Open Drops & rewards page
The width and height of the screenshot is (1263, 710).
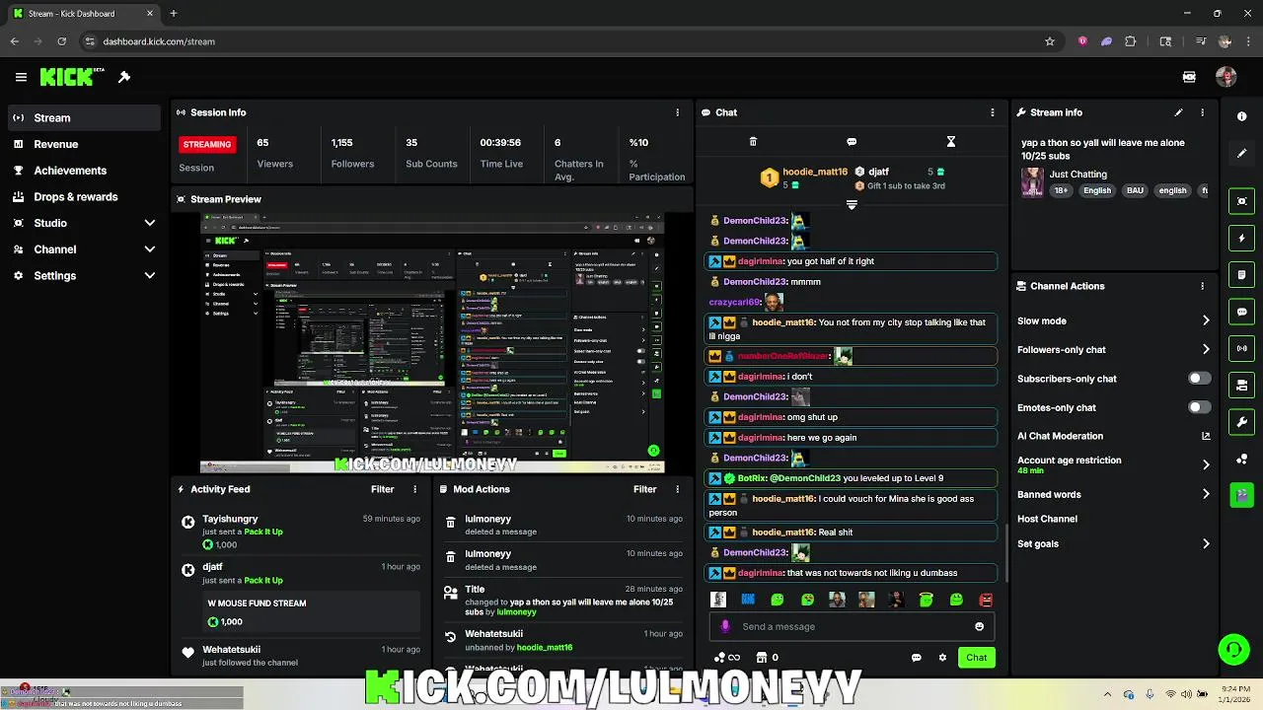(x=83, y=197)
